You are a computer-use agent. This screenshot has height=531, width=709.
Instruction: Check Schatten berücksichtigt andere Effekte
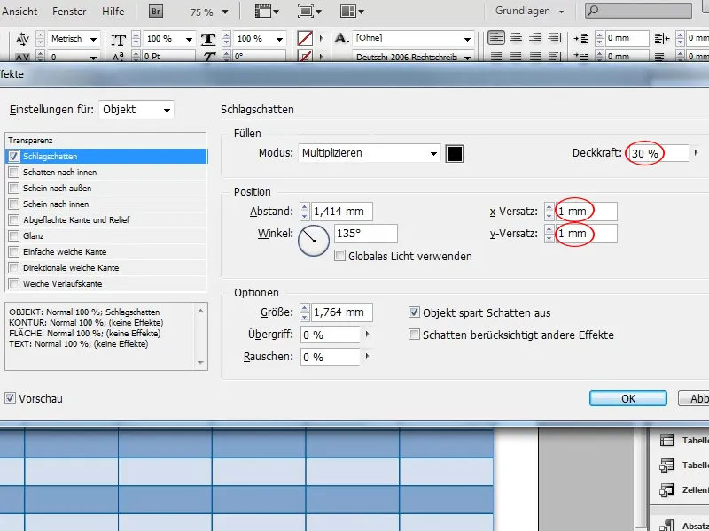[x=414, y=335]
